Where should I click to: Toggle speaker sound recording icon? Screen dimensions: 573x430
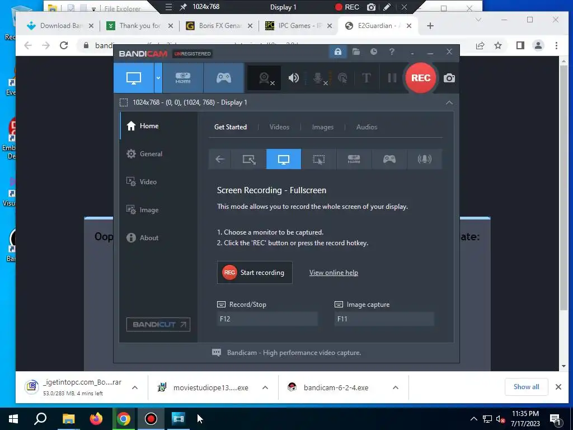[293, 78]
